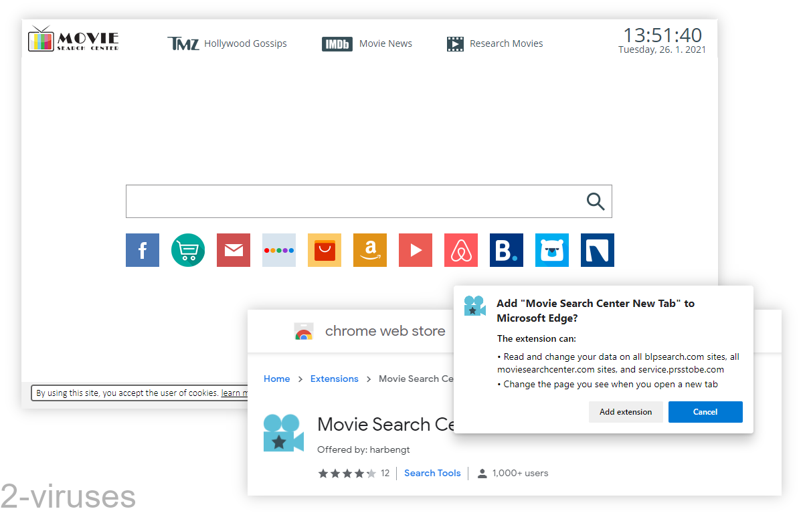The height and width of the screenshot is (515, 803).
Task: Click the IMDb icon next to Movie News
Action: tap(337, 43)
